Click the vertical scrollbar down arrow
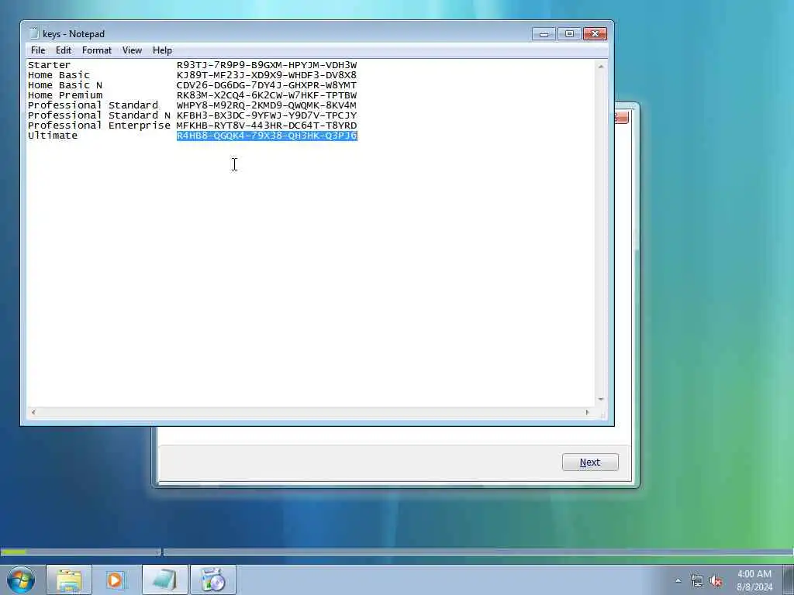 tap(601, 399)
